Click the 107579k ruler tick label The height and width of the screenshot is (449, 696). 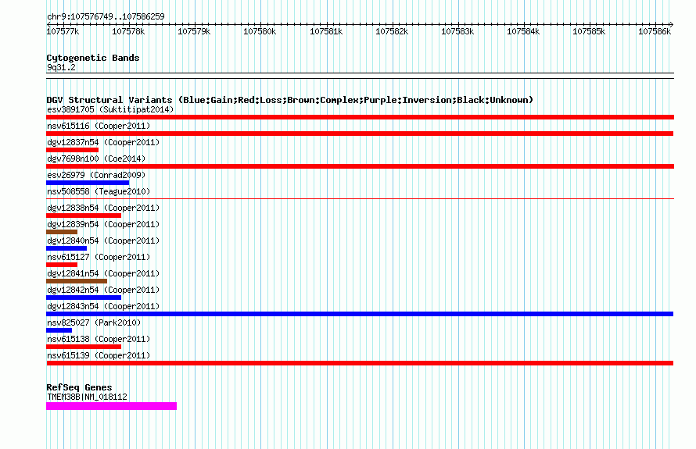(x=194, y=31)
